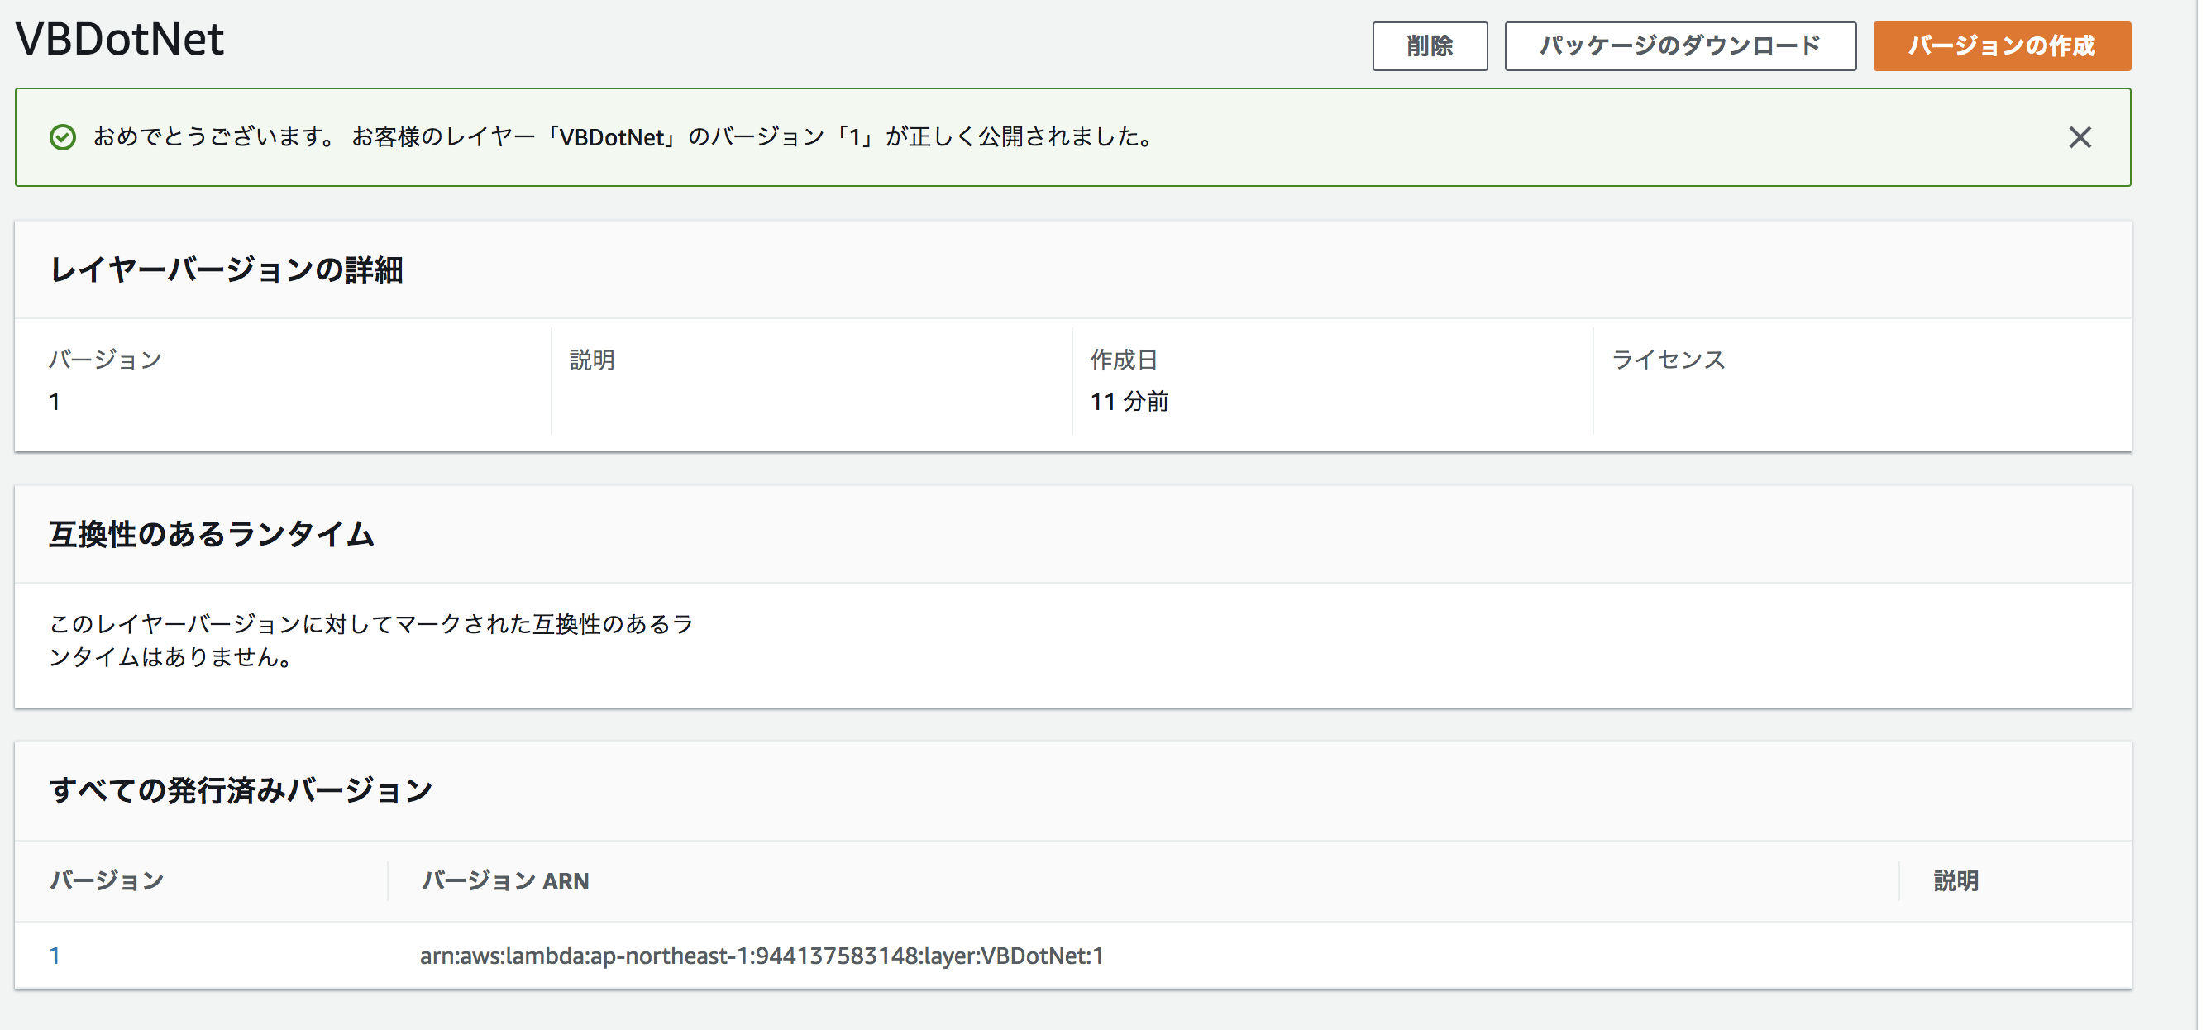Screen dimensions: 2211x1030
Task: Click the 説明 field in layer version details
Action: tap(591, 359)
